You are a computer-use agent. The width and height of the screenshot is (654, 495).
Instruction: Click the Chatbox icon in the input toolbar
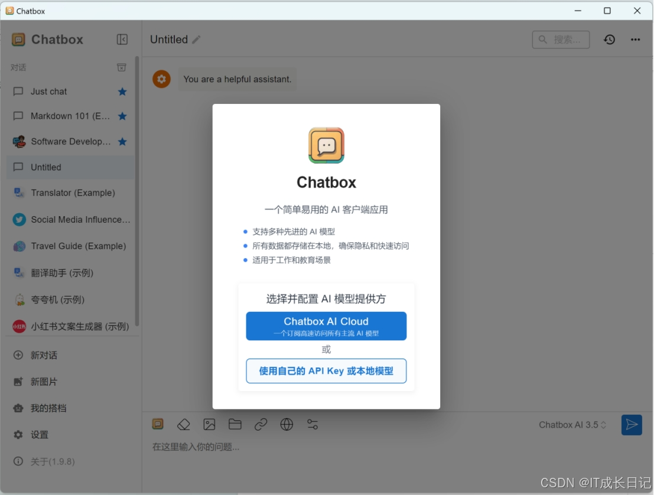click(158, 424)
